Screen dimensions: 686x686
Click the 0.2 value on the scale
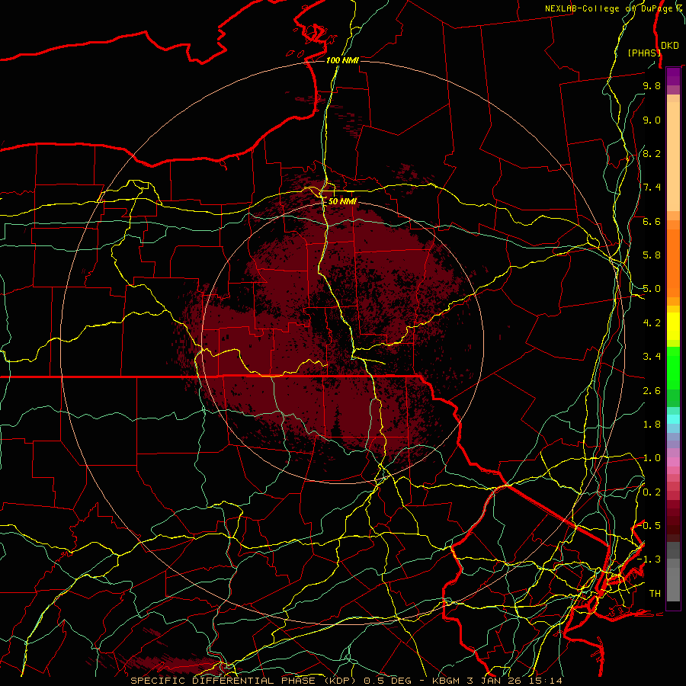click(652, 492)
